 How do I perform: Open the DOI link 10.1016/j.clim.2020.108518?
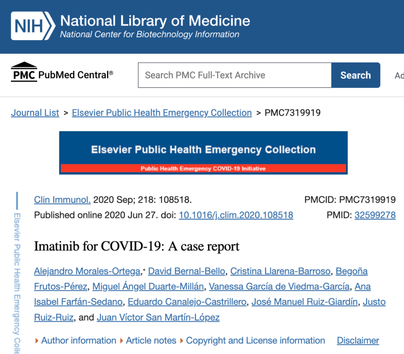point(236,215)
